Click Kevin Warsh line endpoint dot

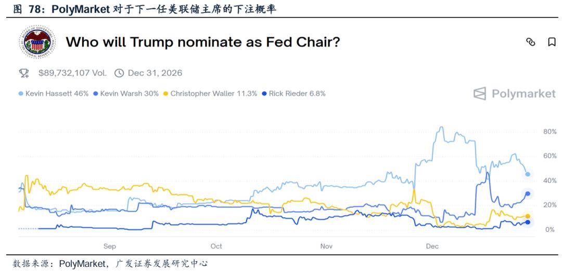pyautogui.click(x=528, y=193)
